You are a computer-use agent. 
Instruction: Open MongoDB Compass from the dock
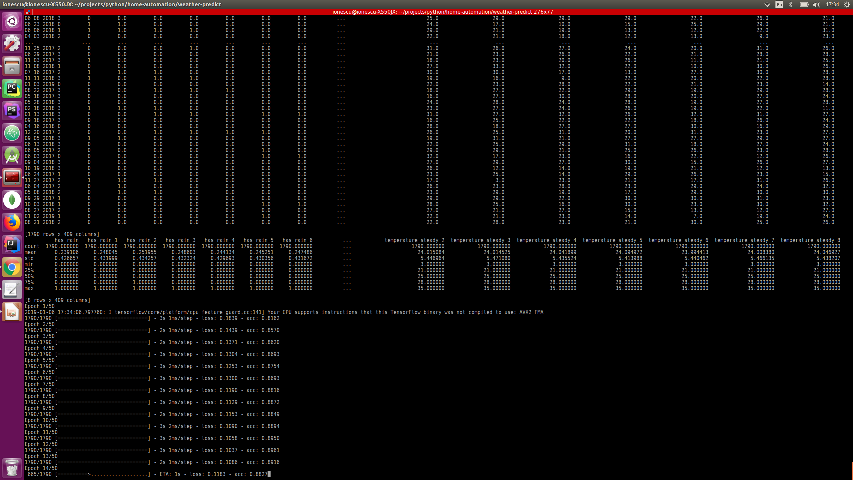[12, 200]
